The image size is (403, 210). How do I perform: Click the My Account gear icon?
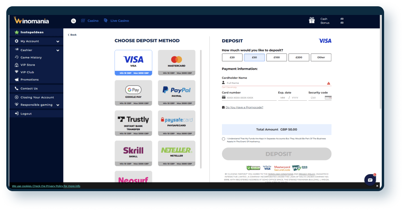17,41
